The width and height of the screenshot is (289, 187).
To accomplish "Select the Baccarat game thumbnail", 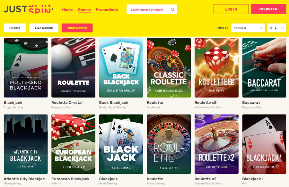I will (264, 68).
